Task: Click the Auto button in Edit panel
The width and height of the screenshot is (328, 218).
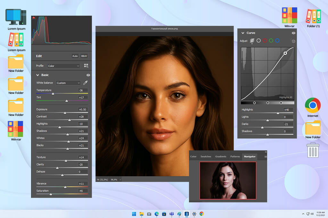Action: pos(75,56)
